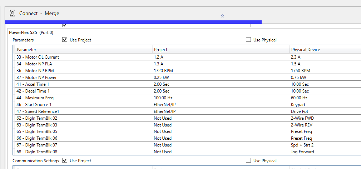The height and width of the screenshot is (169, 361).
Task: Click the Project column header
Action: click(x=221, y=50)
